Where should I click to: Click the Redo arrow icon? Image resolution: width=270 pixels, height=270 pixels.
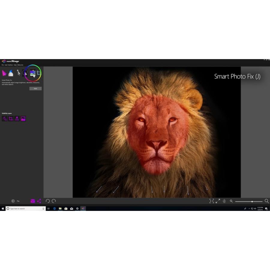tap(53, 201)
